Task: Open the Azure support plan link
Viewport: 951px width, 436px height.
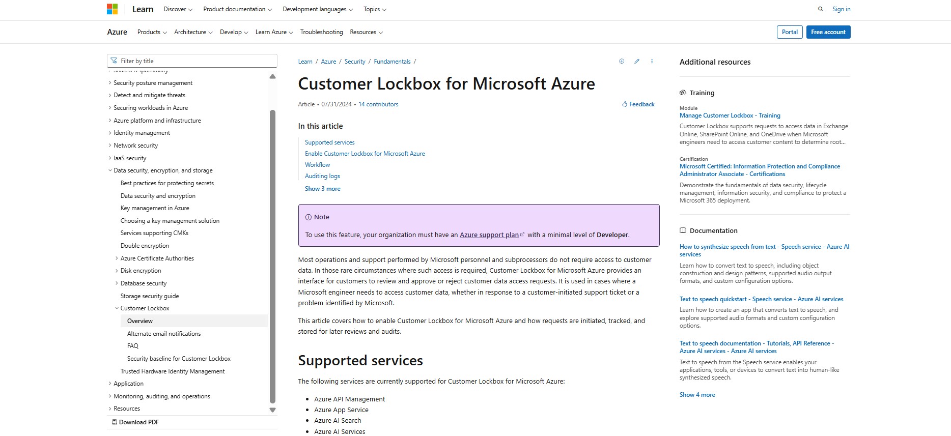Action: pyautogui.click(x=489, y=235)
